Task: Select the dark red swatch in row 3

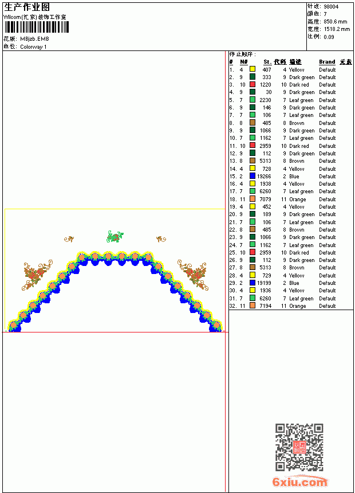Action: tap(253, 84)
